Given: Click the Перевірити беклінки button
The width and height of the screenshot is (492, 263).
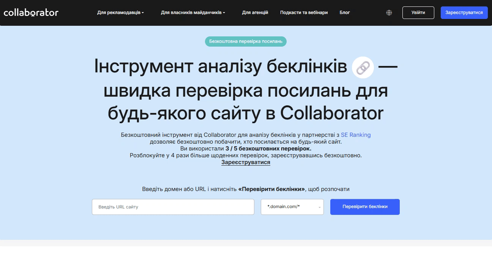Looking at the screenshot, I should 365,207.
